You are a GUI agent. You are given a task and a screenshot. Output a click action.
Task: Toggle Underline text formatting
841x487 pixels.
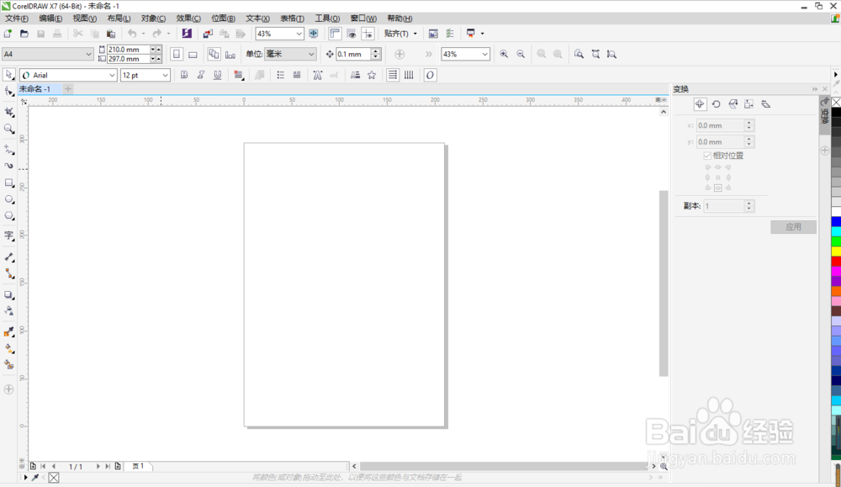point(217,75)
